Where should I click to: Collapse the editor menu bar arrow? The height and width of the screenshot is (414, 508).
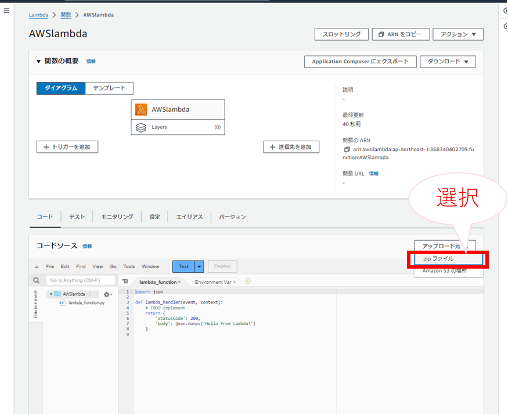pos(36,267)
